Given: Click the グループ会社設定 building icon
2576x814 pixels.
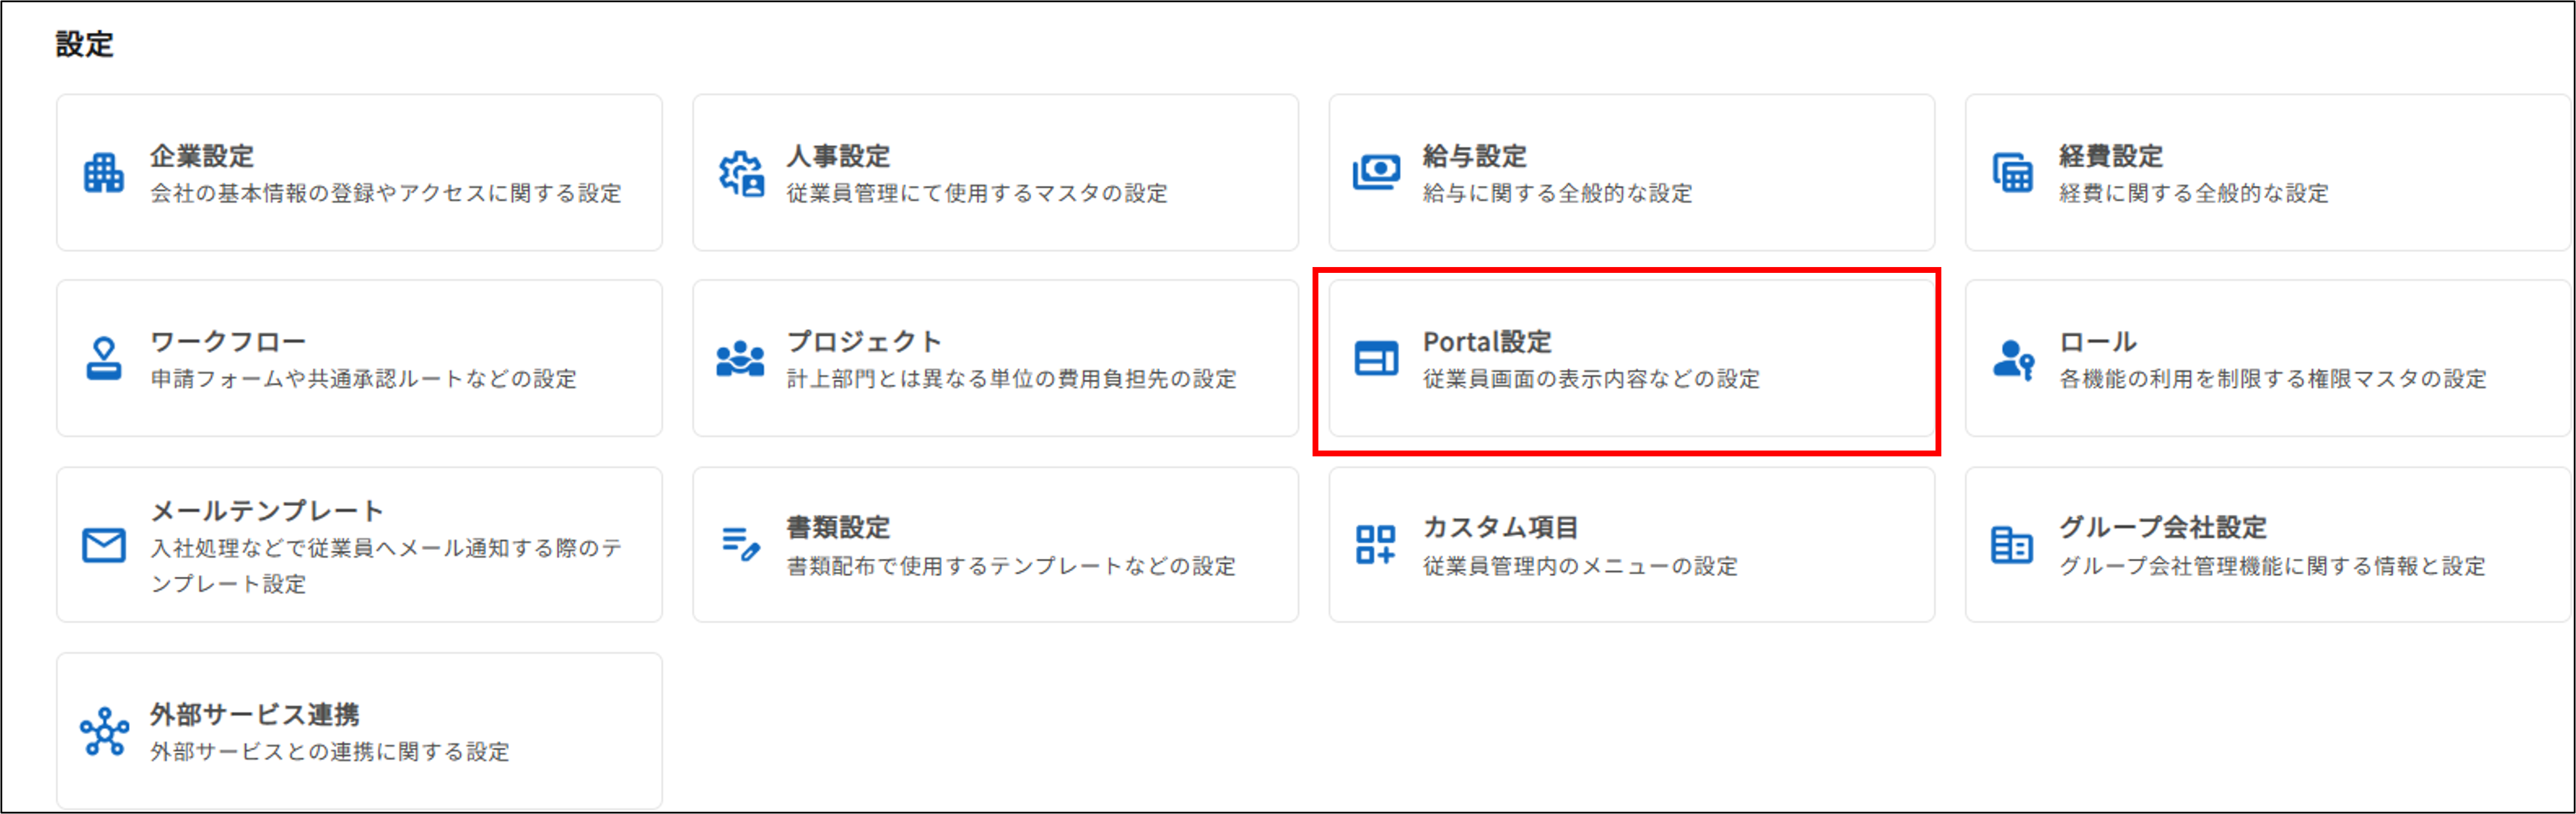Looking at the screenshot, I should click(2012, 545).
